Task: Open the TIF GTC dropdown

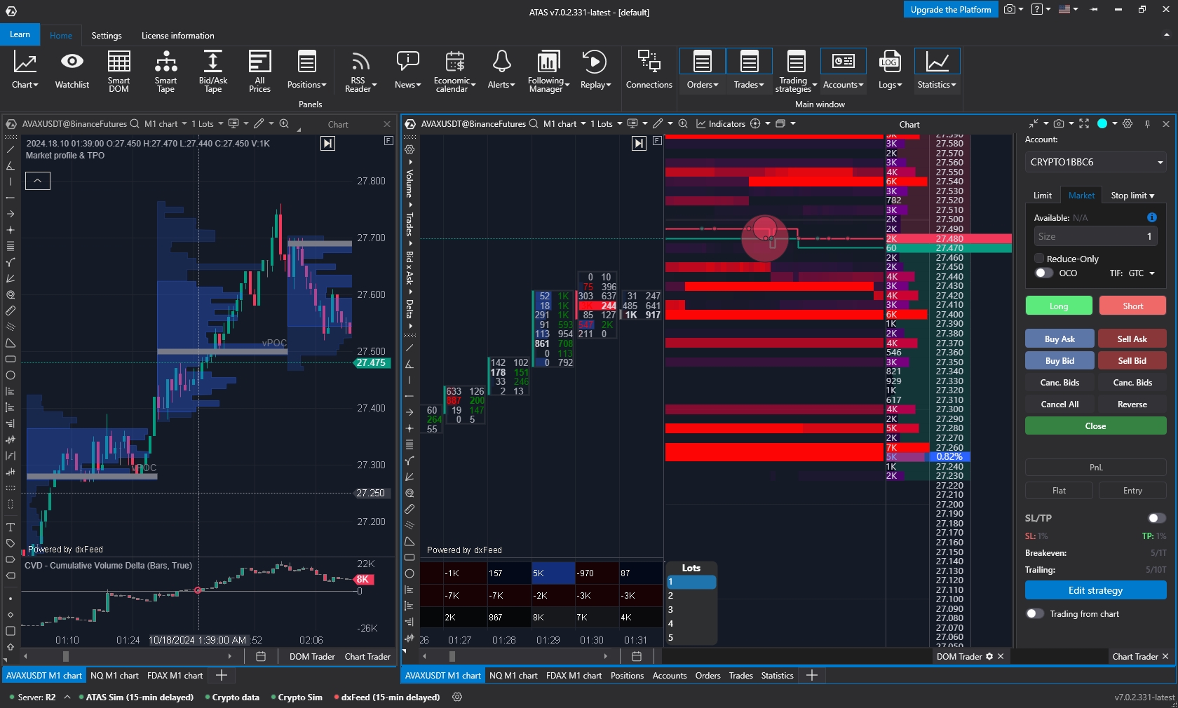Action: [1141, 273]
